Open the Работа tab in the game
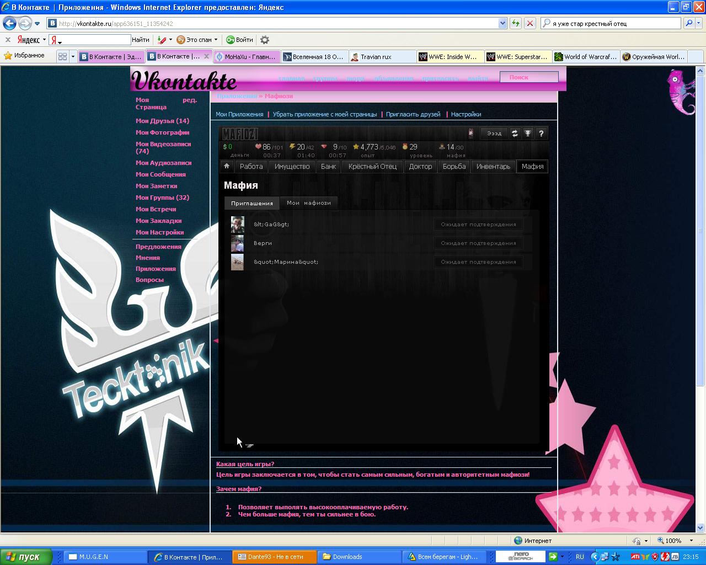This screenshot has height=565, width=706. (251, 166)
